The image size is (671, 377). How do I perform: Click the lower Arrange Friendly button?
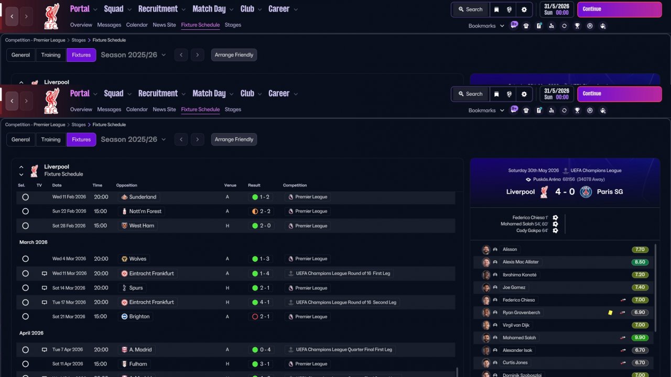pos(234,139)
